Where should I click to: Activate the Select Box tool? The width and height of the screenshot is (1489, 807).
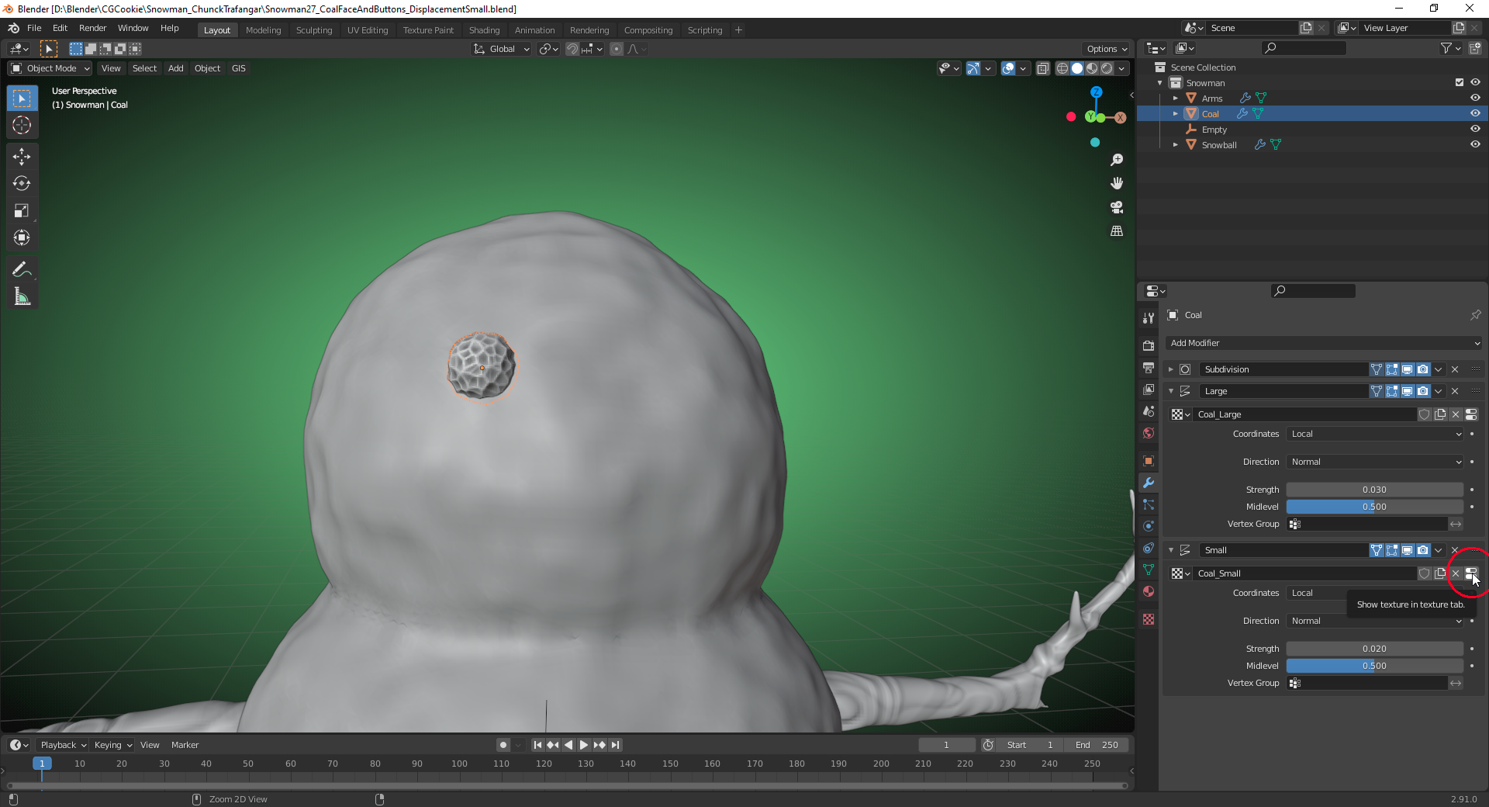(22, 99)
